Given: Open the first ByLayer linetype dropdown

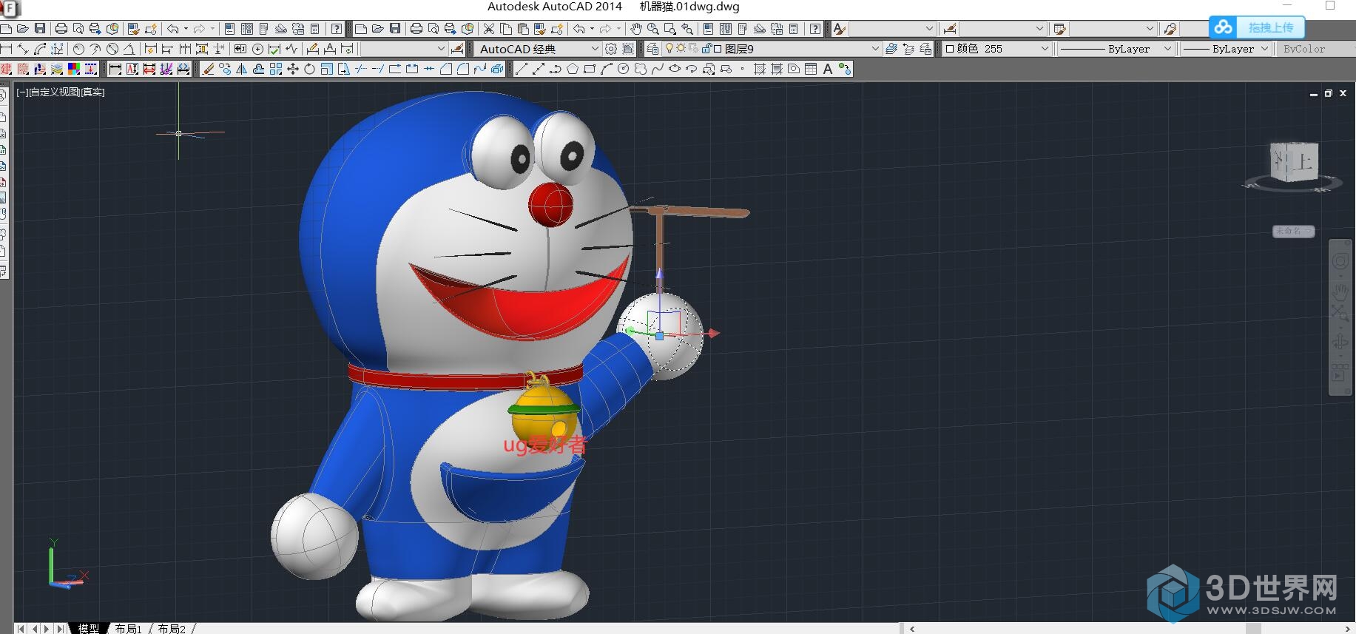Looking at the screenshot, I should (1167, 49).
